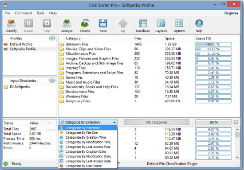Image resolution: width=244 pixels, height=170 pixels.
Task: Click folder icon of Temporary Files
Action: click(x=62, y=101)
